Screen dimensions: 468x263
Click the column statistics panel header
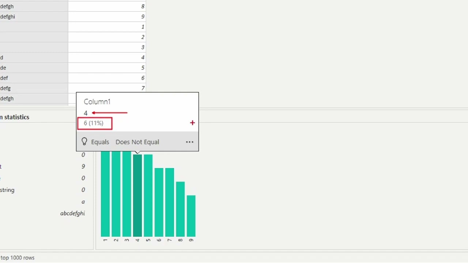15,117
